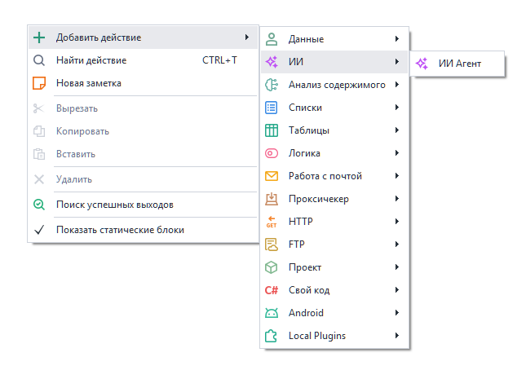Click the Проксичекер label

click(x=319, y=199)
